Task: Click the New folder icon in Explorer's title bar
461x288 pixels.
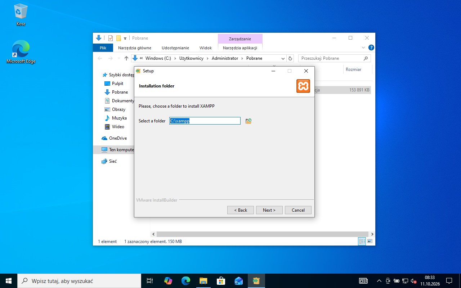Action: click(118, 38)
